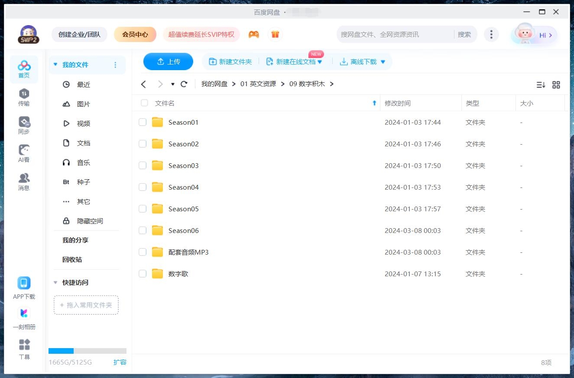Open the 同步 sync panel
This screenshot has height=378, width=574.
(x=24, y=126)
